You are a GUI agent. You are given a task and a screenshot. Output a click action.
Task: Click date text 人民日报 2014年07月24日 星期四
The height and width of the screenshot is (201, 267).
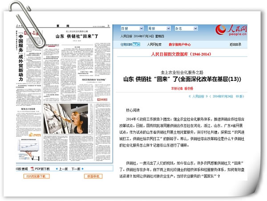click(x=142, y=36)
